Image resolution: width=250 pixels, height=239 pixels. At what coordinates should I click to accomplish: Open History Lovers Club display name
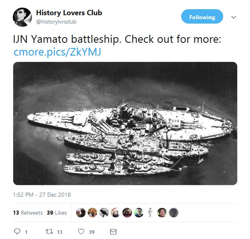[69, 13]
